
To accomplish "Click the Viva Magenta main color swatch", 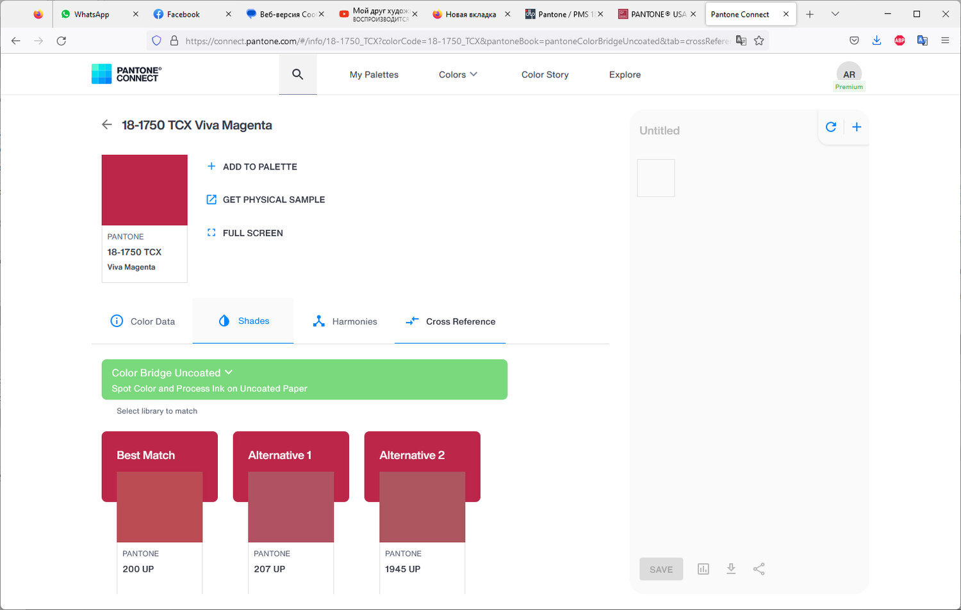I will [145, 190].
